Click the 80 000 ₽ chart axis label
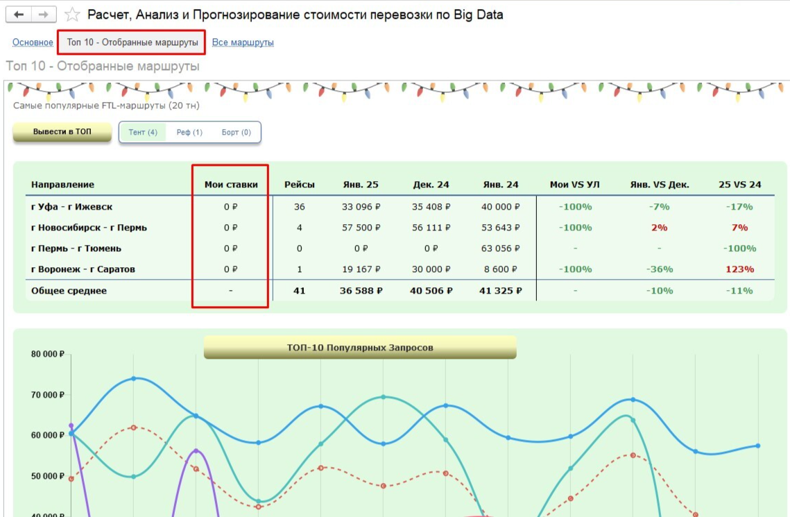 [48, 354]
